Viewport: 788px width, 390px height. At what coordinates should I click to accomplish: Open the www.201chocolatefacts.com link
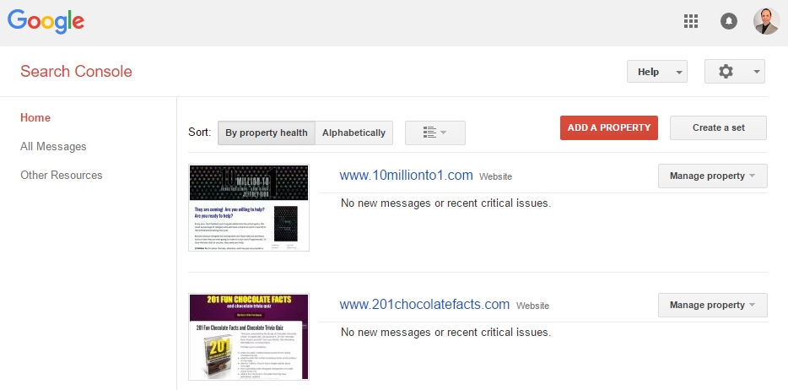(424, 304)
